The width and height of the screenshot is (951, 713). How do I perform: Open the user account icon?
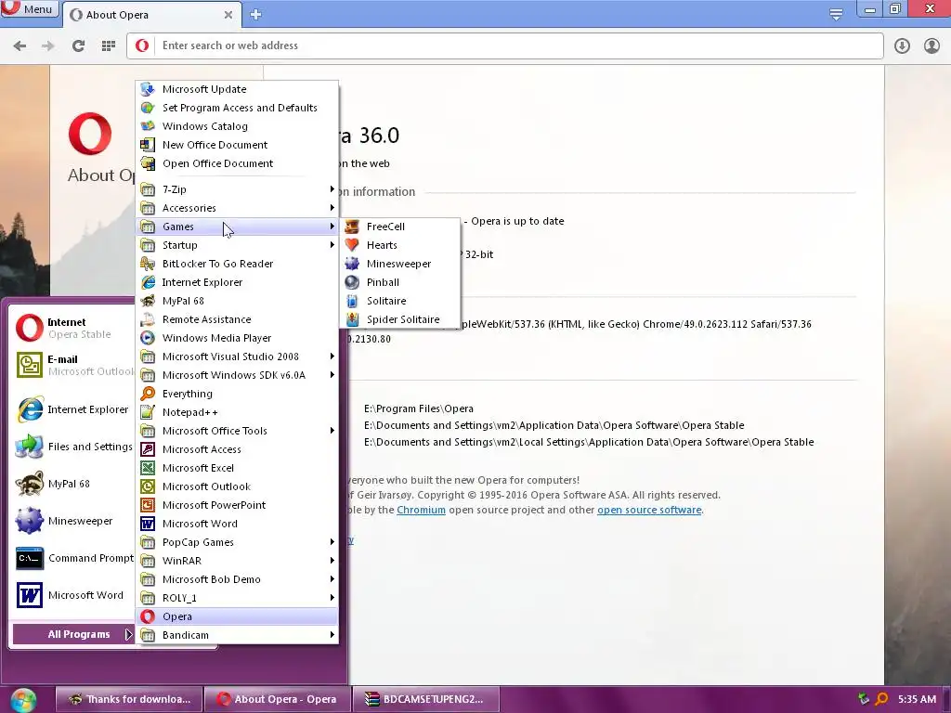point(931,45)
